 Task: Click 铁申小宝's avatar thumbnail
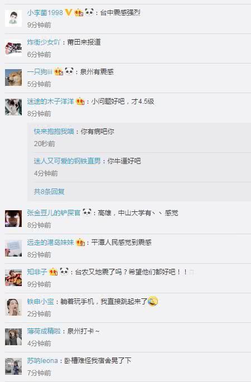tap(13, 307)
